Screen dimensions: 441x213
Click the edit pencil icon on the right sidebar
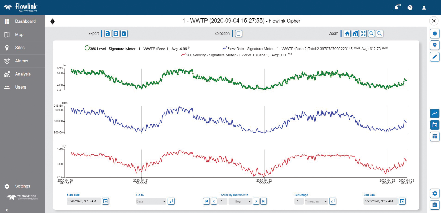point(435,57)
